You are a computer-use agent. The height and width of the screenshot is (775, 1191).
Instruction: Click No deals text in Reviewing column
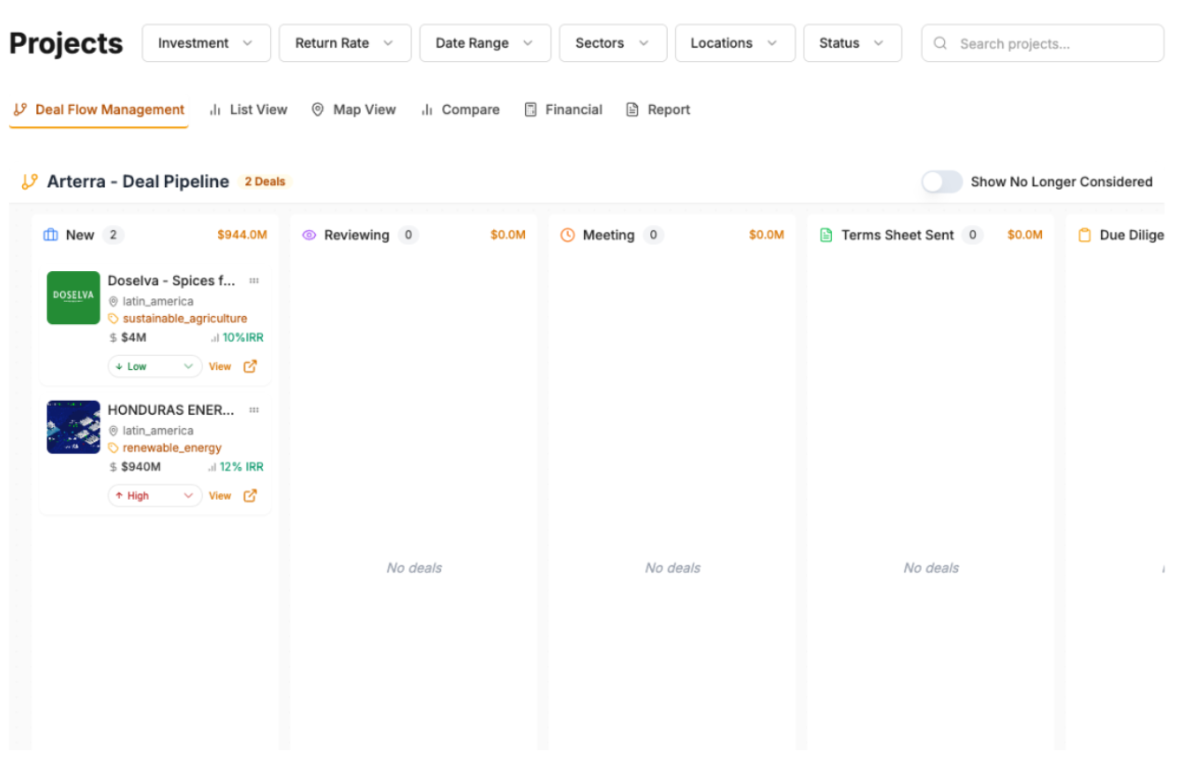coord(414,568)
